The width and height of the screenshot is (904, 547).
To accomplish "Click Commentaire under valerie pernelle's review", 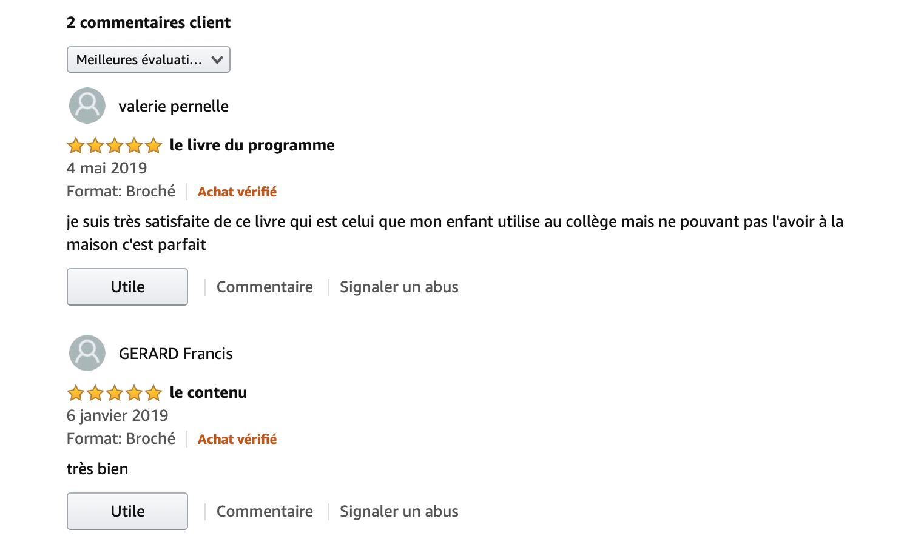I will click(x=265, y=287).
